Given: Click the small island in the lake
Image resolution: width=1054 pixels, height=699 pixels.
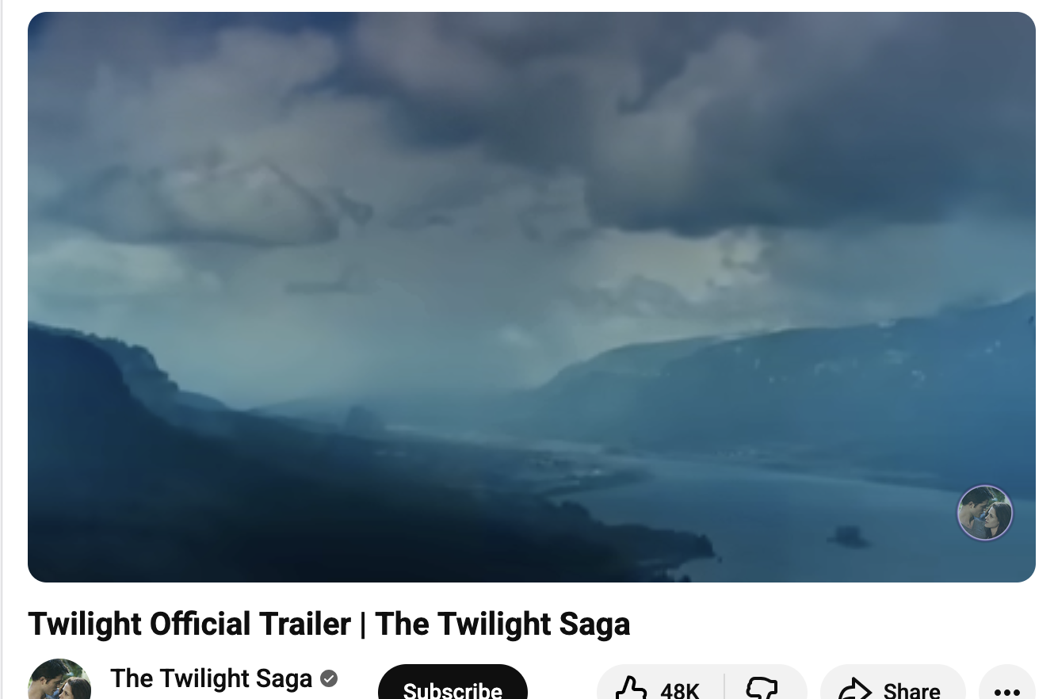Looking at the screenshot, I should click(849, 537).
